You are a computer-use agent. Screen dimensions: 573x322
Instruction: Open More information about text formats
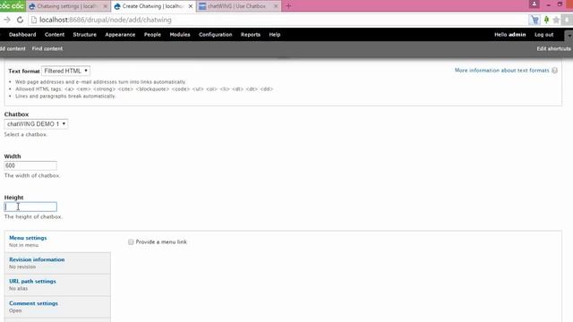[501, 71]
